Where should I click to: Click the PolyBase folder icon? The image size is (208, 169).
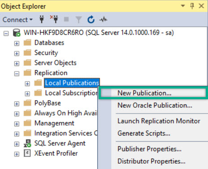click(27, 103)
